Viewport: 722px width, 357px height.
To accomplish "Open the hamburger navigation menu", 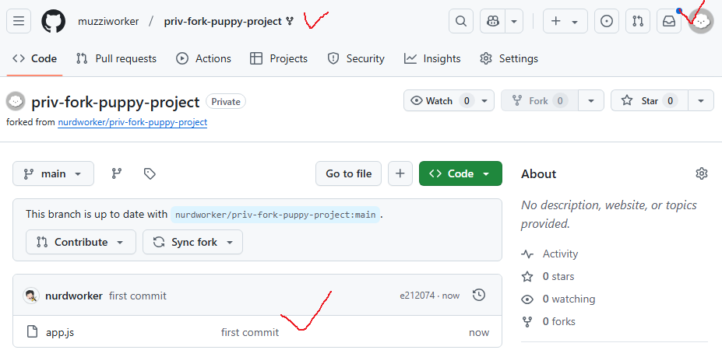I will click(19, 21).
